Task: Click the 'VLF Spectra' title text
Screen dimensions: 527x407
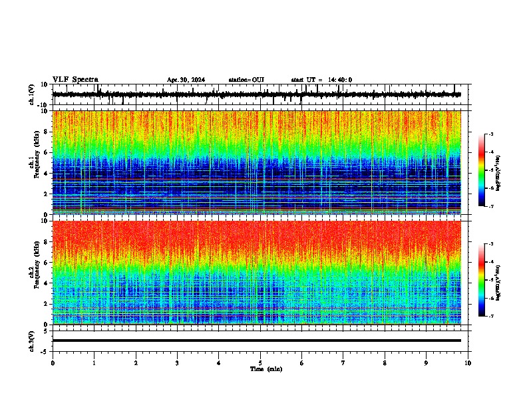Action: click(x=75, y=80)
